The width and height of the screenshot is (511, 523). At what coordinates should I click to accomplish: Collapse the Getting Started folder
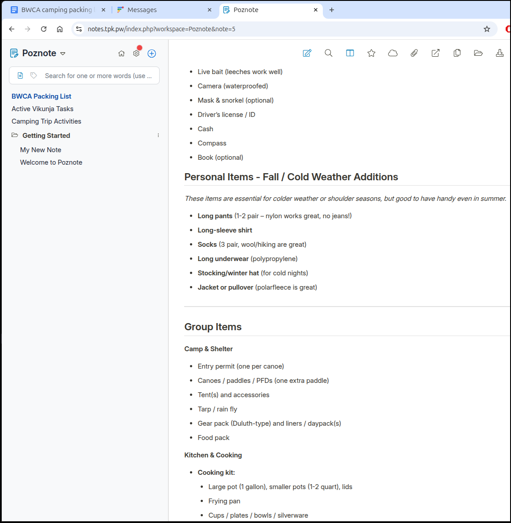click(15, 135)
